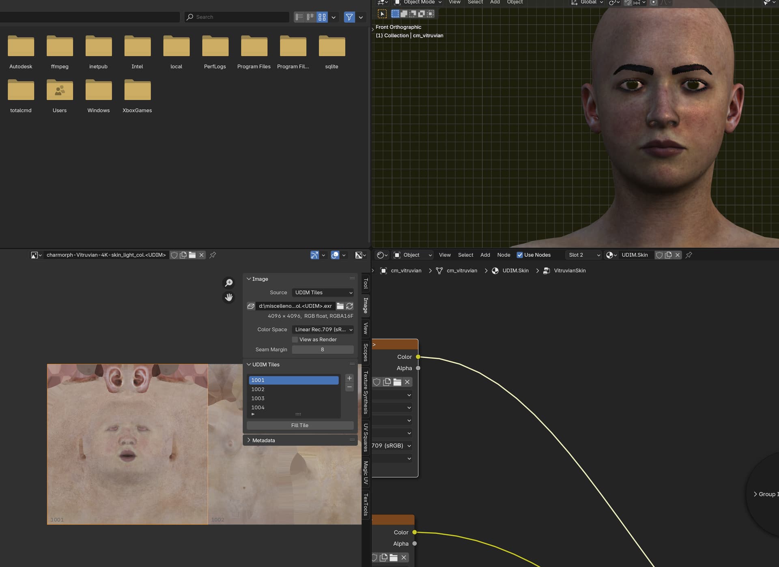Select the pan hand icon
This screenshot has width=779, height=567.
229,298
